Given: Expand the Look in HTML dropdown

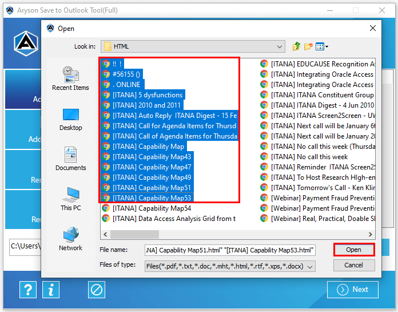Looking at the screenshot, I should point(280,46).
